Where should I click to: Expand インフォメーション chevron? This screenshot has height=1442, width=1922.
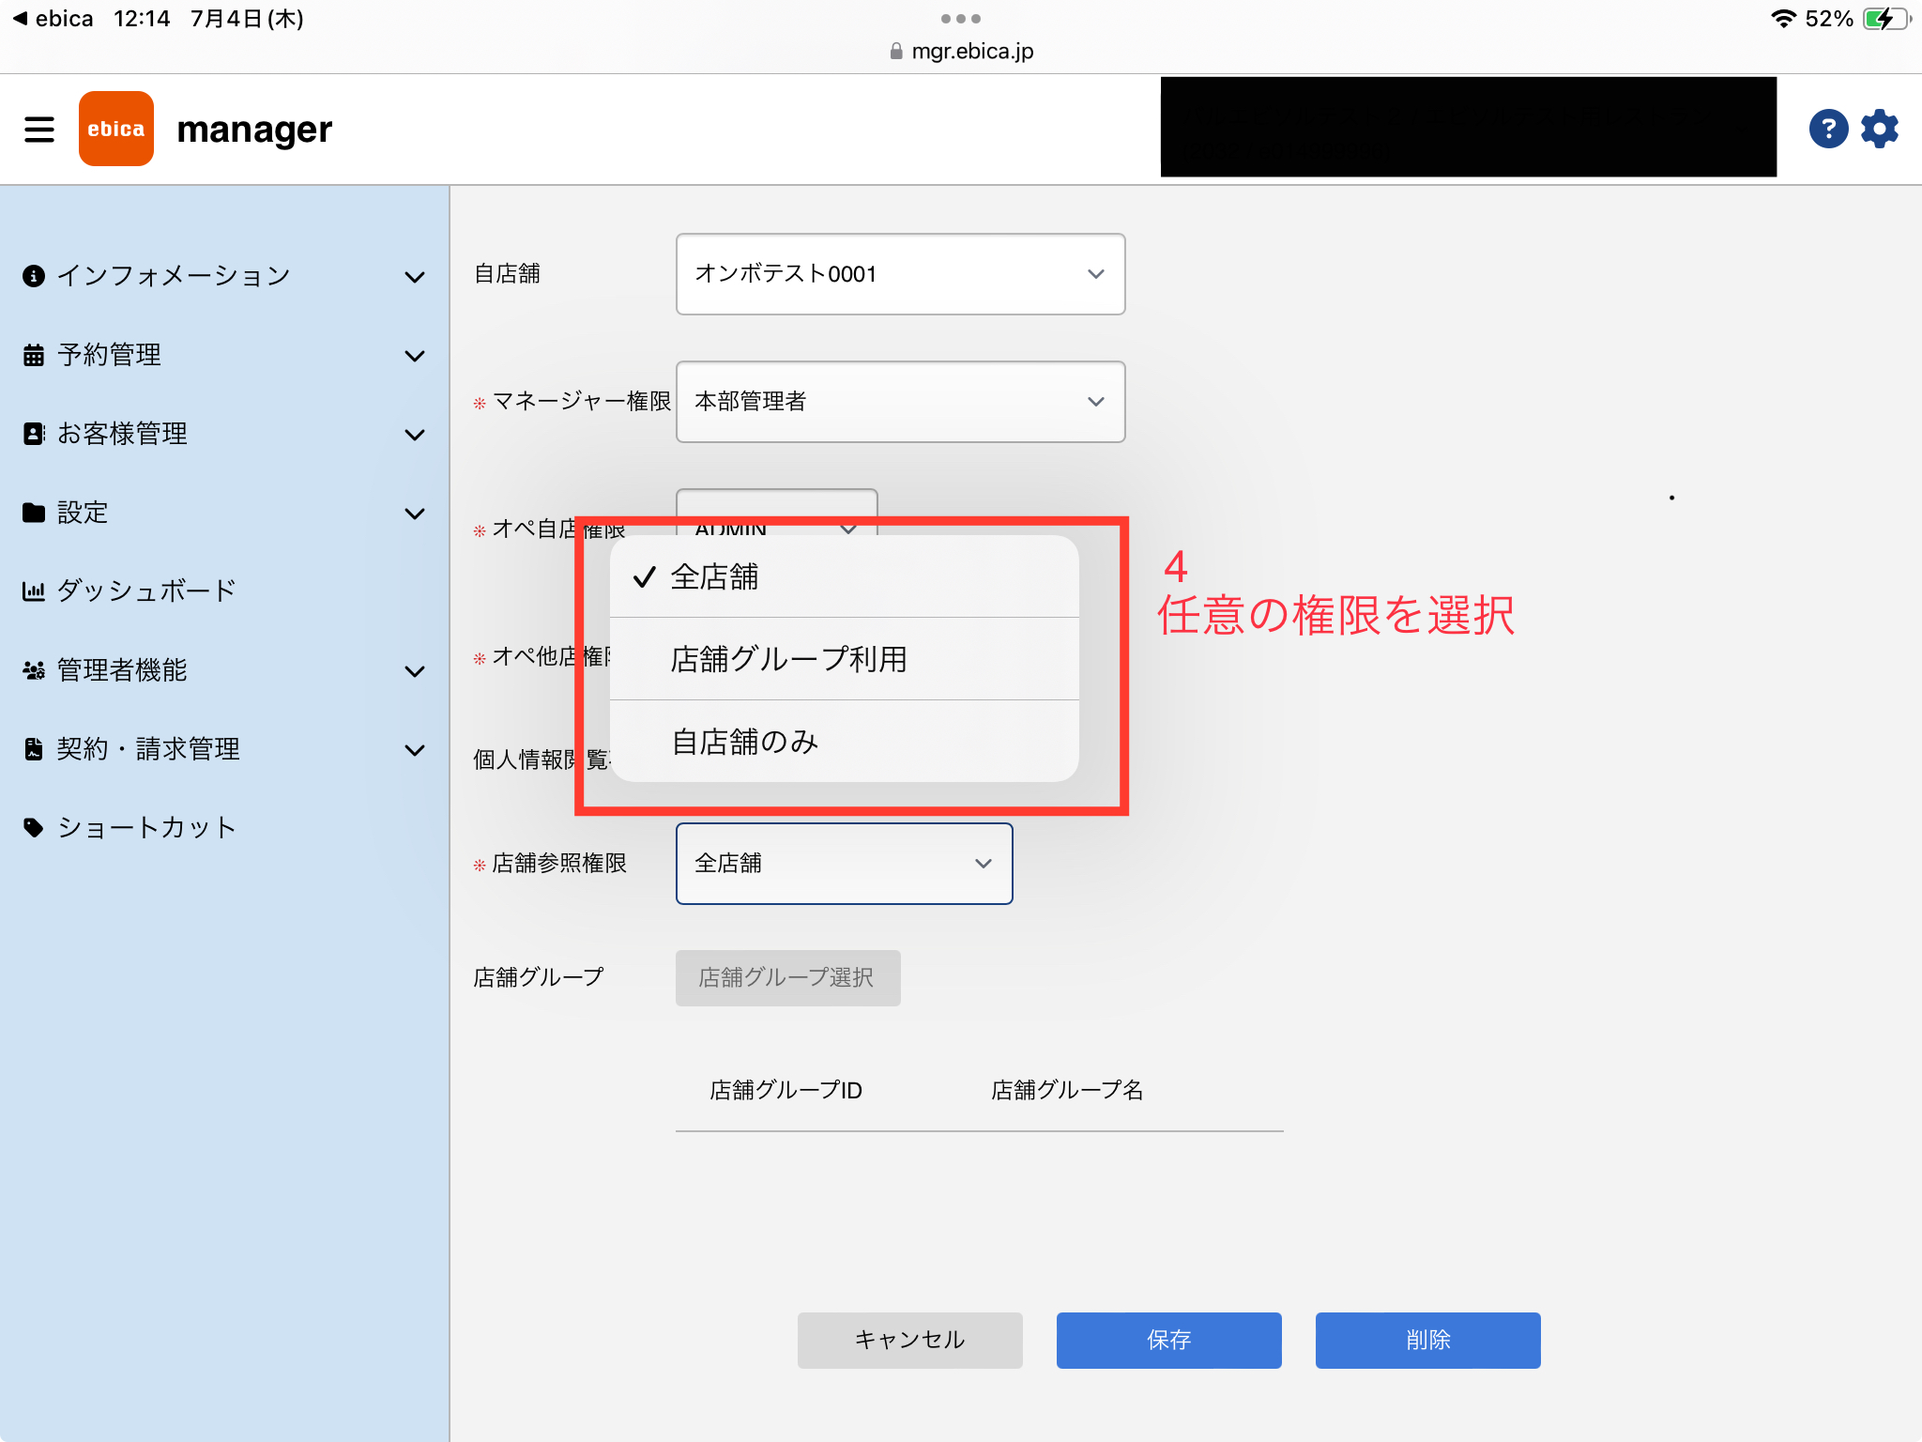point(415,277)
